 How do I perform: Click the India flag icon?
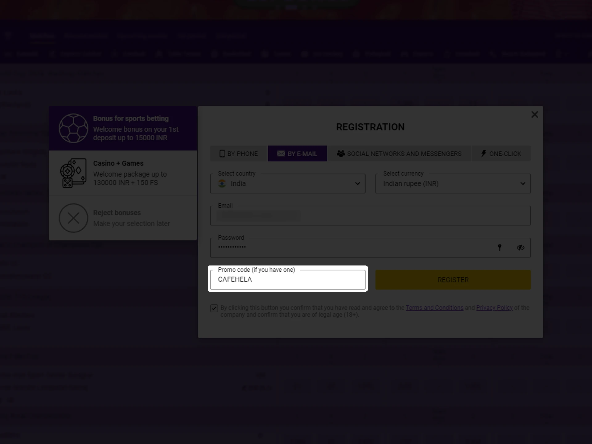pos(222,183)
